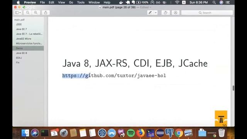This screenshot has width=247, height=139.
Task: Click the github.com/tuxtor/javaee-hol link
Action: [114, 76]
